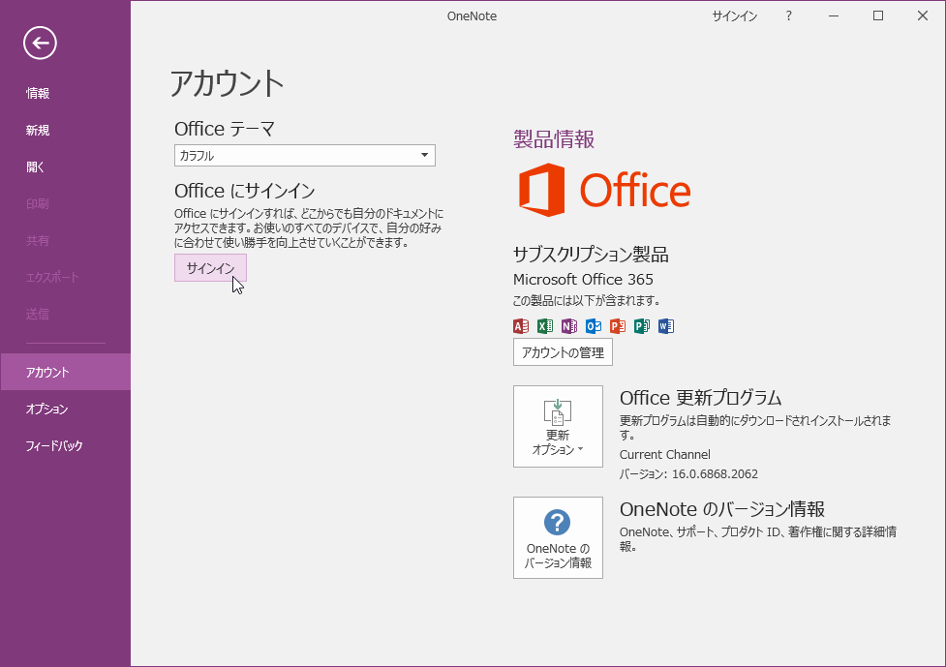Select the 印刷 sidebar item
Screen dimensions: 946x667
tap(38, 204)
